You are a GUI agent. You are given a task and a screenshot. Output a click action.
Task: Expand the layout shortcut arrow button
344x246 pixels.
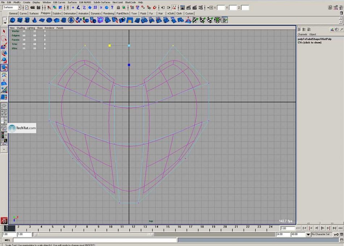[4, 149]
